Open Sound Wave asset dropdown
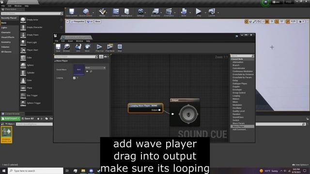The height and width of the screenshot is (174, 310). (95, 68)
